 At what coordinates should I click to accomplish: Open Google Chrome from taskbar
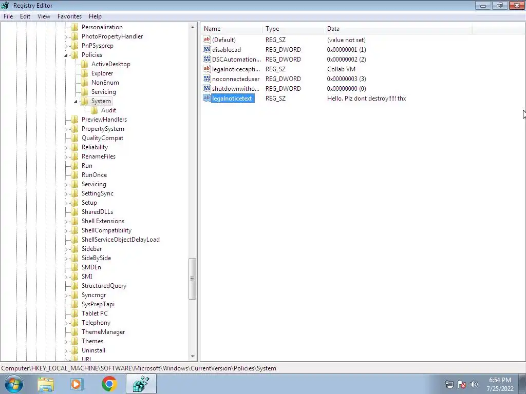[x=109, y=384]
